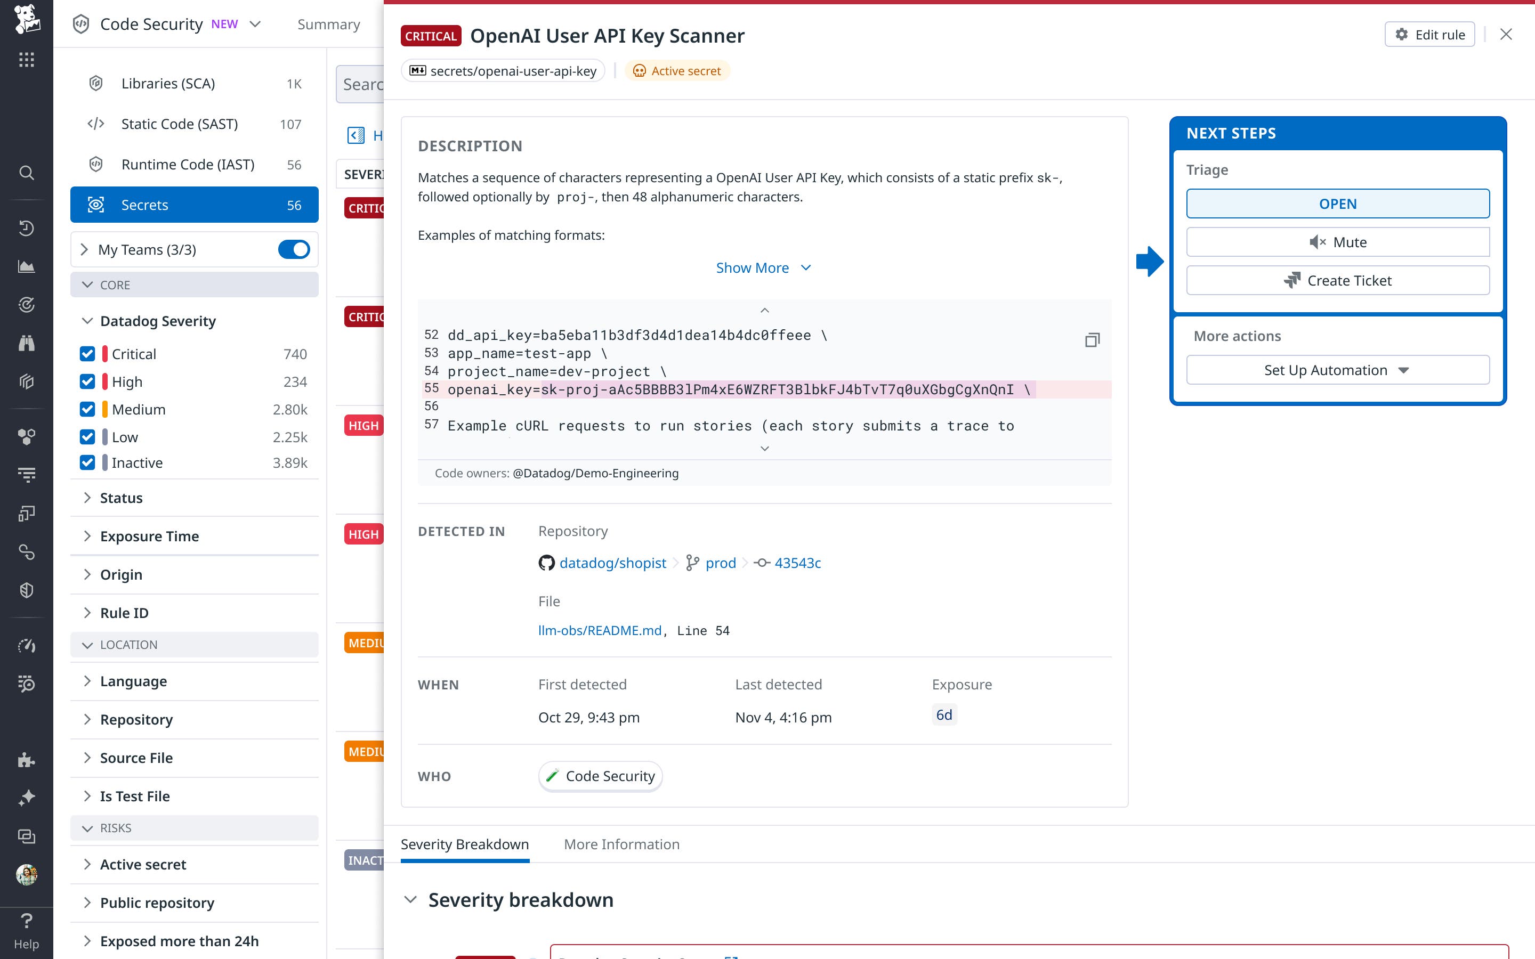The width and height of the screenshot is (1535, 959).
Task: Toggle the My Teams switch
Action: click(294, 249)
